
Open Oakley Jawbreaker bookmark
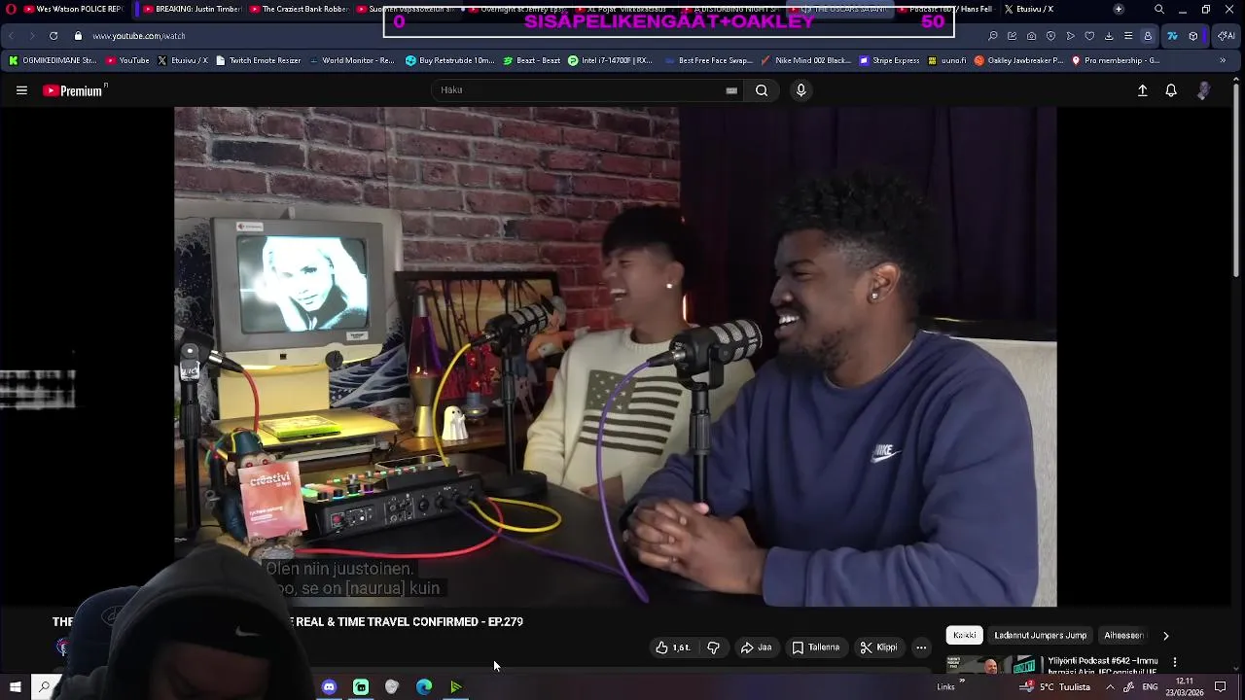[x=1018, y=60]
